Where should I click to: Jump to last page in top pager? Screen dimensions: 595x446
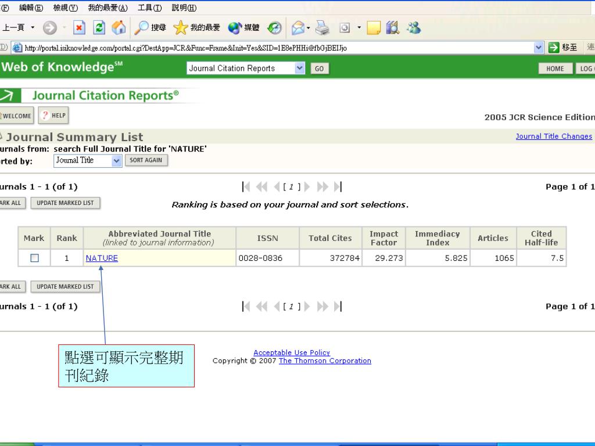click(338, 186)
